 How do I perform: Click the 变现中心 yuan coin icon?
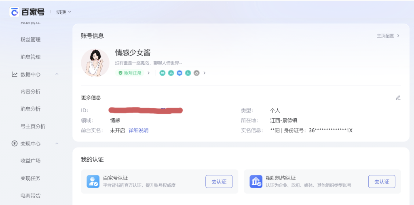(x=15, y=143)
